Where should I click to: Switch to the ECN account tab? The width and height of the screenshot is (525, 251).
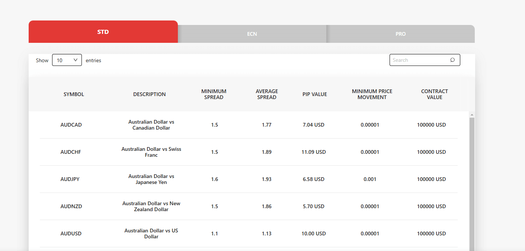(x=252, y=34)
